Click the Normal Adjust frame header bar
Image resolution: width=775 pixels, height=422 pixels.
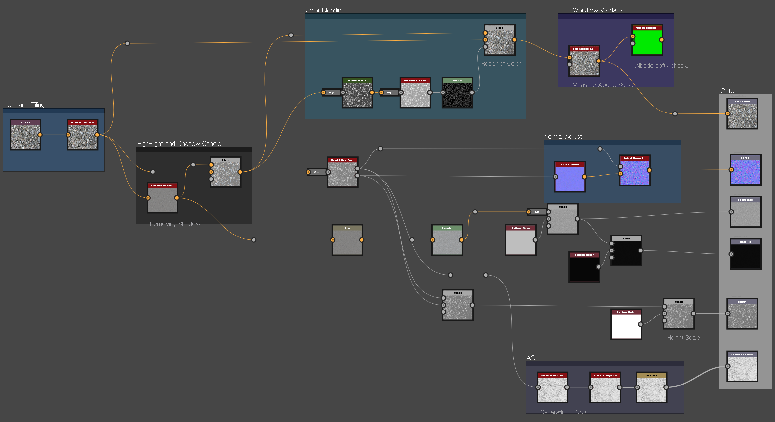coord(612,143)
